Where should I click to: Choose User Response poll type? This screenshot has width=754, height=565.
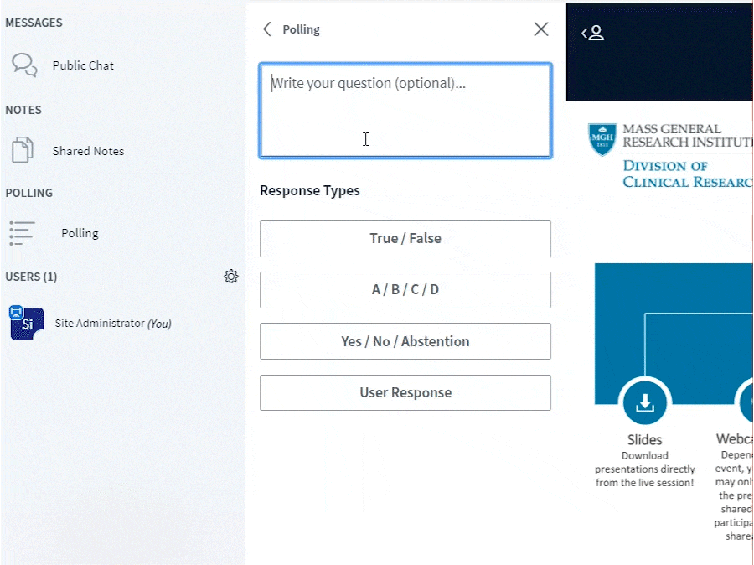point(405,392)
